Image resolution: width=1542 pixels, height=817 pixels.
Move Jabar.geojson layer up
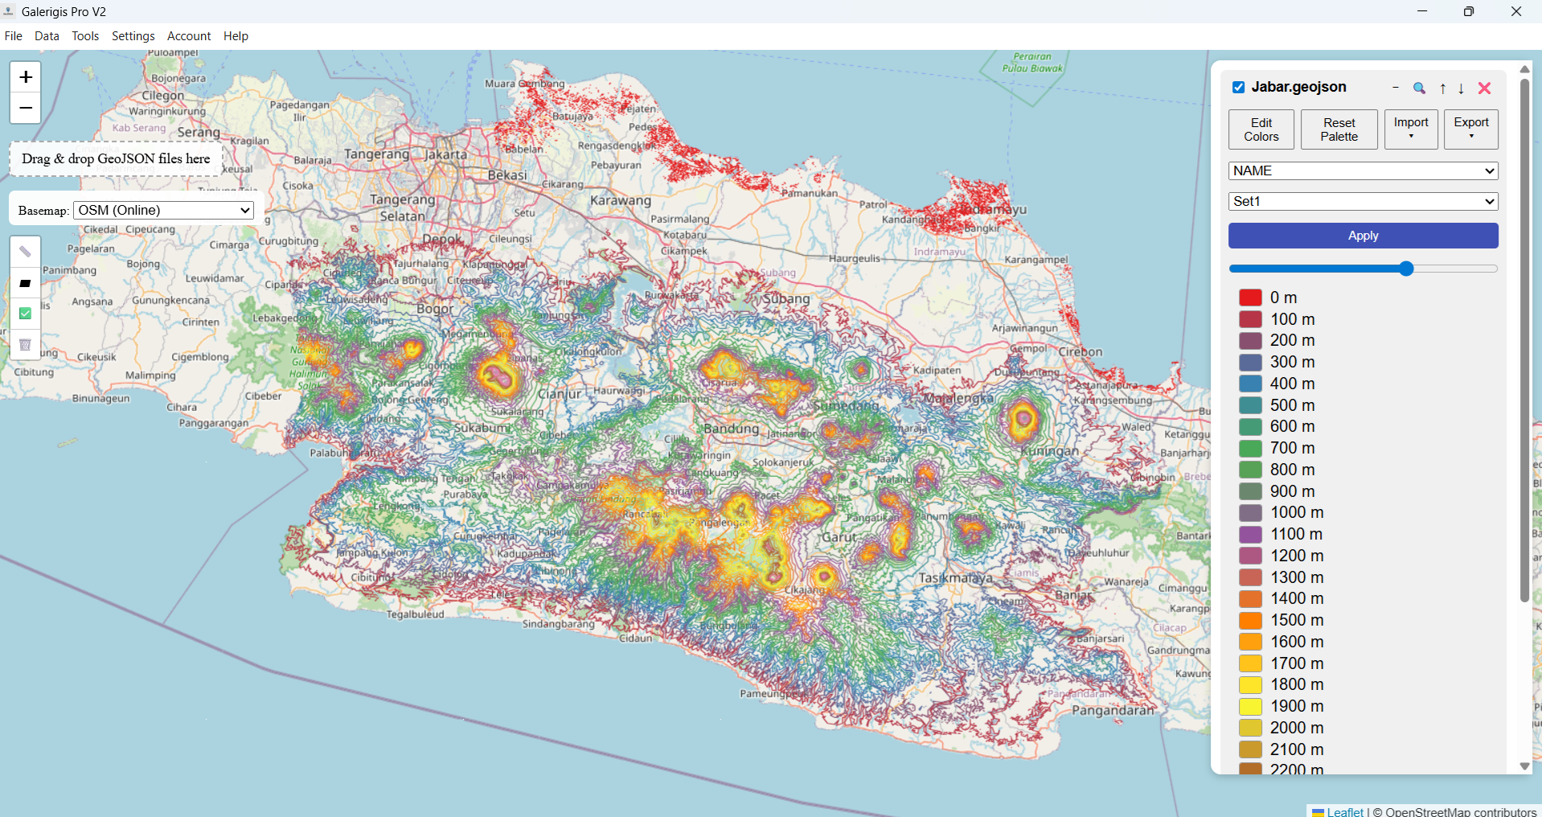tap(1442, 88)
